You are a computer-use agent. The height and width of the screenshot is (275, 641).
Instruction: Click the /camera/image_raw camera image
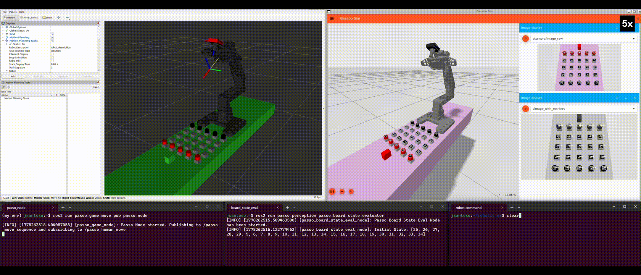pyautogui.click(x=579, y=68)
